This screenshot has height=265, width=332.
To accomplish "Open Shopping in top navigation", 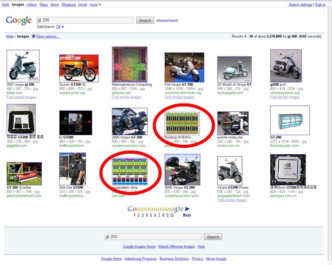I will (69, 5).
